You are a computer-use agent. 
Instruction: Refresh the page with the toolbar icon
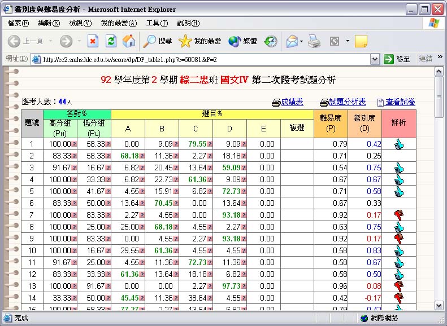tap(111, 41)
